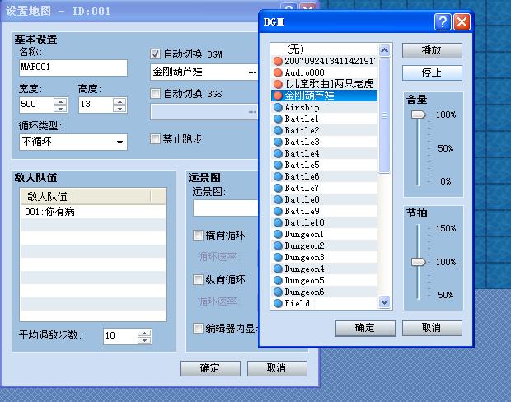Enable 纵向循环 checkbox

(x=198, y=280)
